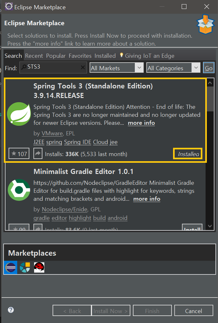Open the Nodeclipse/Enide provider link
This screenshot has width=218, height=323.
65,209
